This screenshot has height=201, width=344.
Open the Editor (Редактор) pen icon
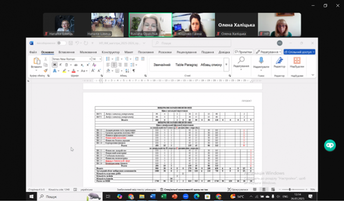click(x=279, y=61)
